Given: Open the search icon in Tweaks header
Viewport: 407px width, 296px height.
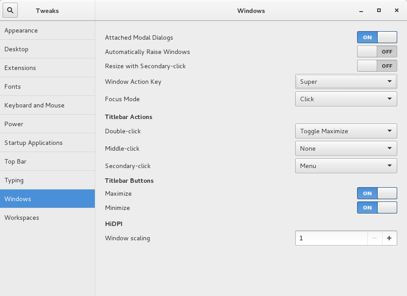Looking at the screenshot, I should click(10, 10).
